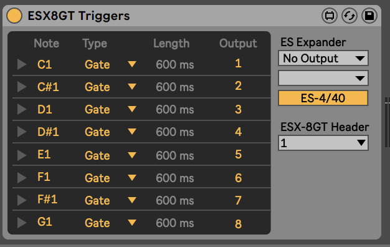390x247 pixels.
Task: Open the empty dropdown under No Output
Action: click(323, 78)
